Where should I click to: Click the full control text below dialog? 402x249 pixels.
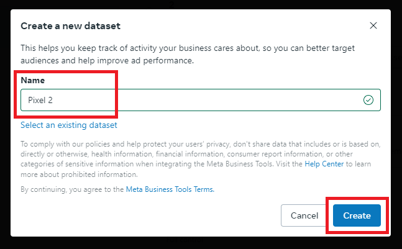pyautogui.click(x=185, y=240)
